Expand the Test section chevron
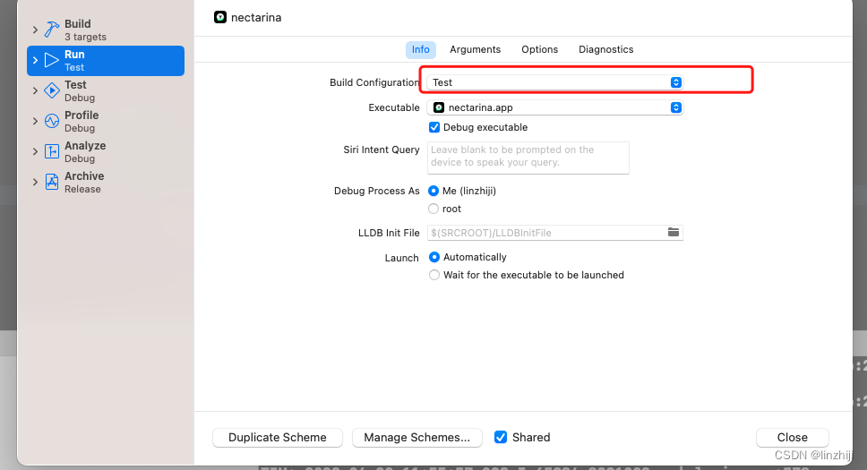Screen dimensions: 867x470 [35, 90]
